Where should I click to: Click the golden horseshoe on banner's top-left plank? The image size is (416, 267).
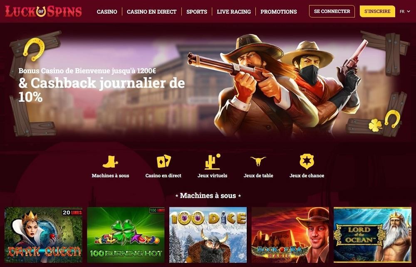[34, 49]
